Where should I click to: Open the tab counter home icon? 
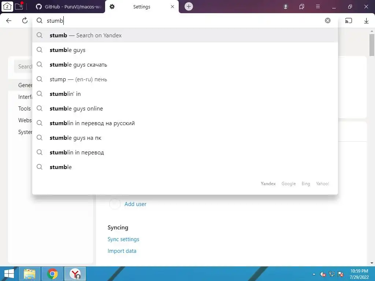[x=7, y=7]
